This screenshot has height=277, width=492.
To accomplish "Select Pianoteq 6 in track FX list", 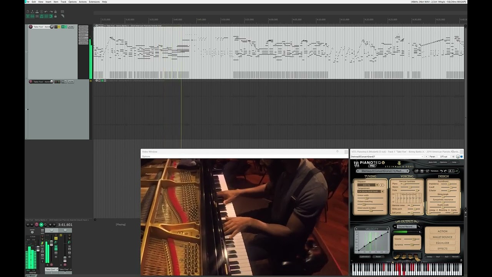I will pyautogui.click(x=83, y=32).
